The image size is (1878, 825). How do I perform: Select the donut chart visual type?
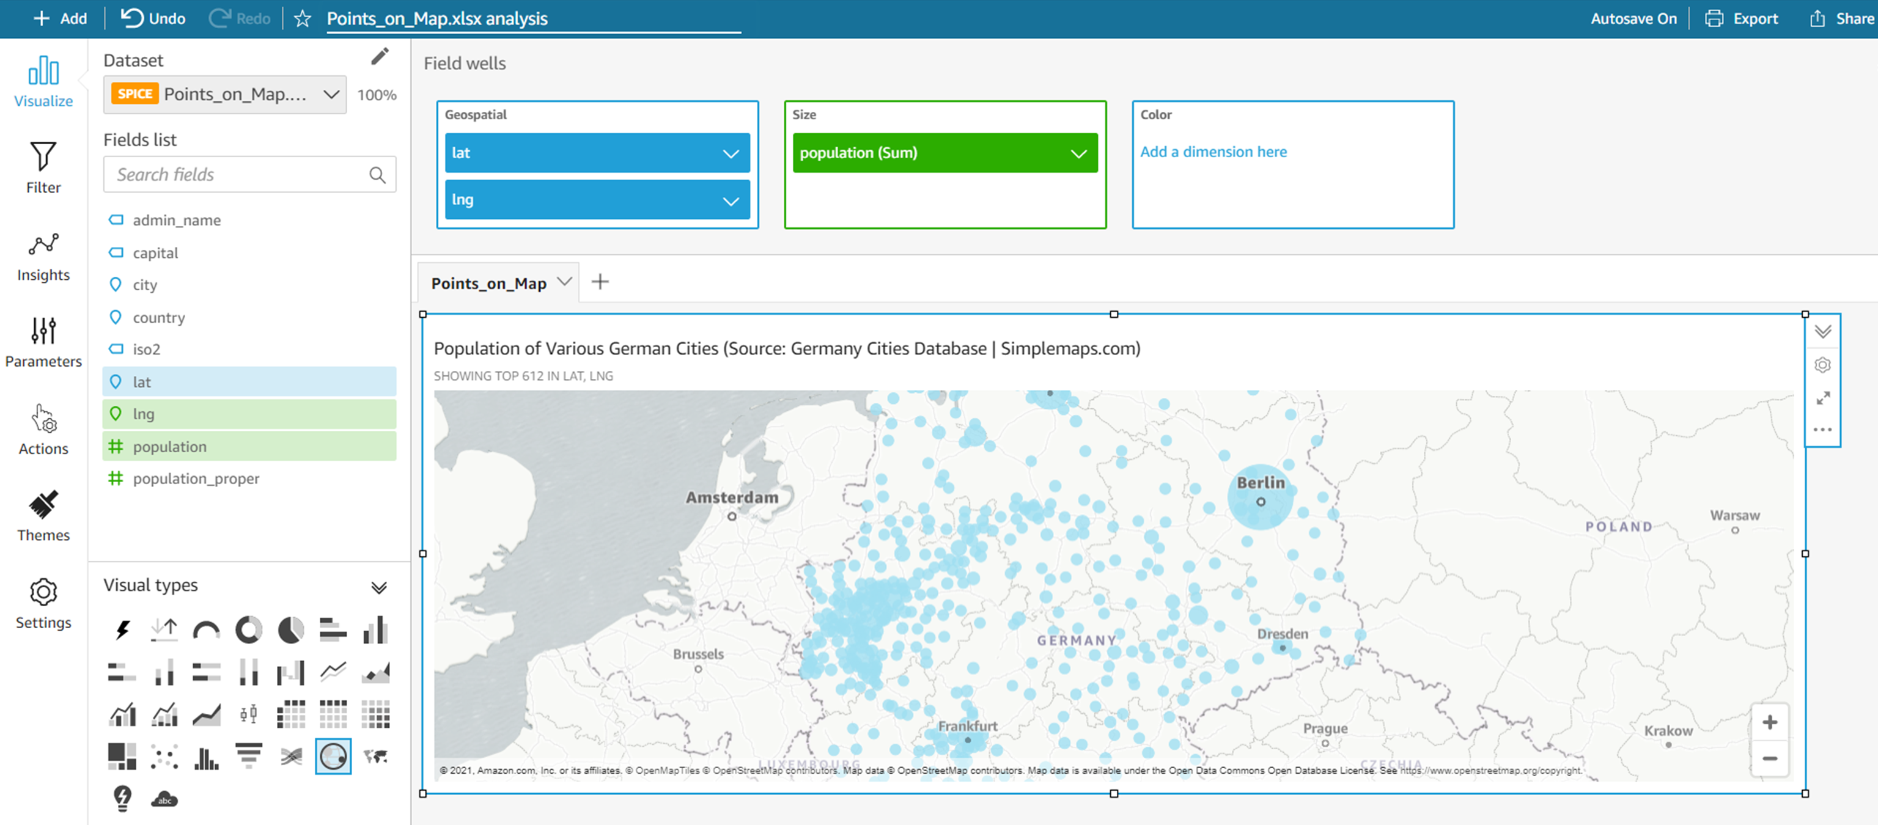coord(249,629)
